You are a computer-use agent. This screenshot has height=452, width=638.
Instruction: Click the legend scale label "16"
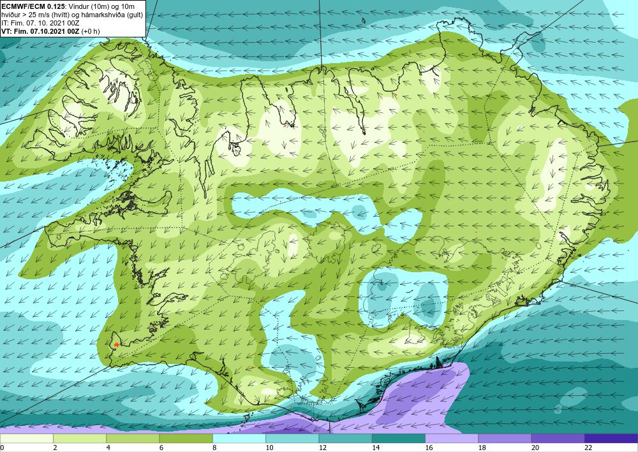coord(429,448)
